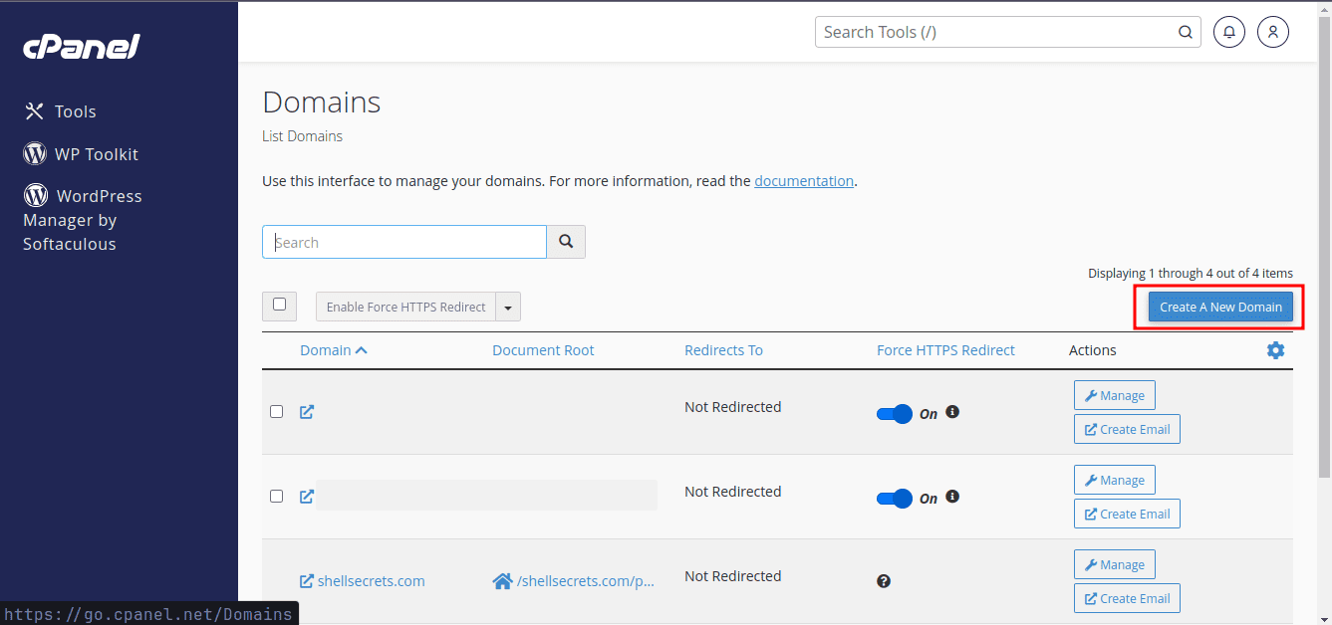Check the select-all domains checkbox

pos(279,306)
